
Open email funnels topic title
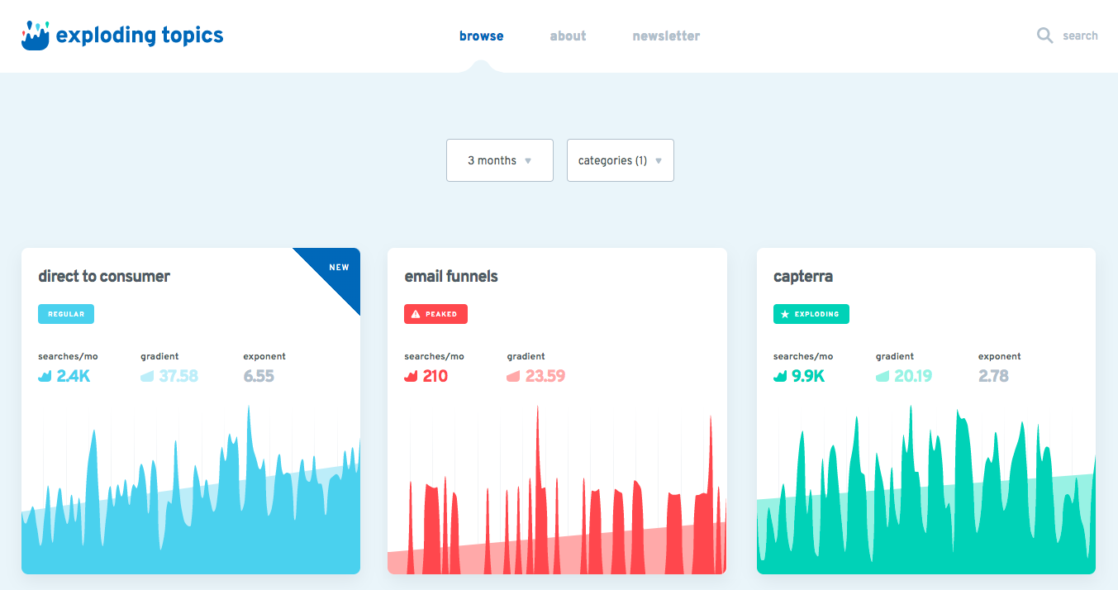click(x=451, y=276)
